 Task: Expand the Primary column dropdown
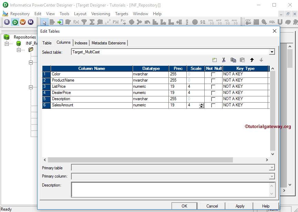(272, 176)
